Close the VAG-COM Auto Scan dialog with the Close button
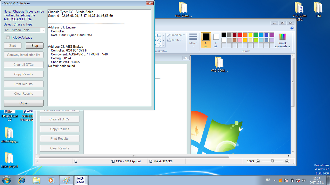 (23, 103)
